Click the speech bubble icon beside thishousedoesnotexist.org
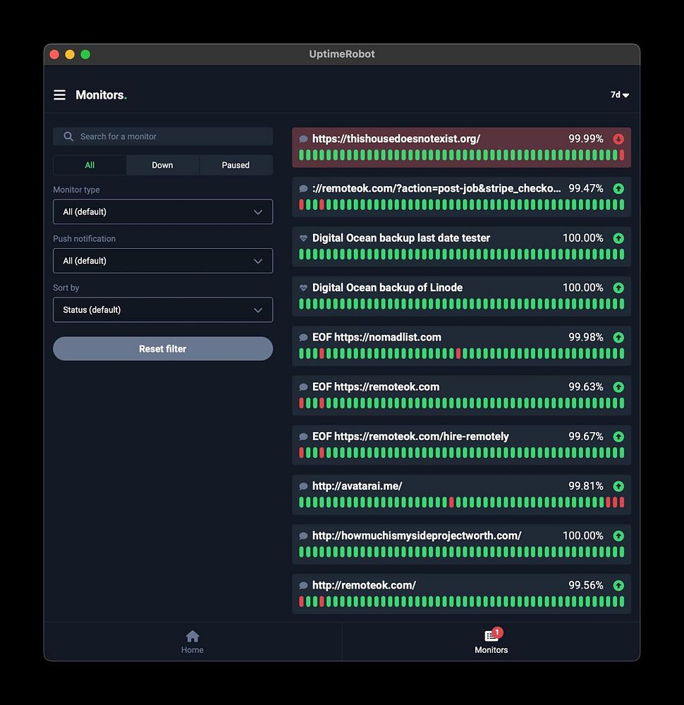The image size is (684, 705). coord(303,139)
